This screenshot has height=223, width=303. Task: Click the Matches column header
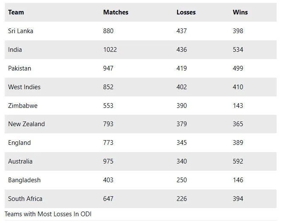pyautogui.click(x=116, y=12)
